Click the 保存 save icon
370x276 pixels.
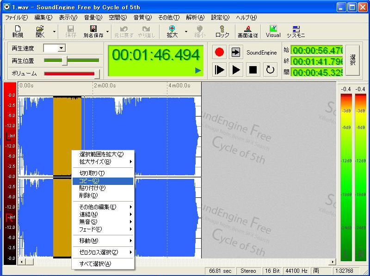click(71, 31)
